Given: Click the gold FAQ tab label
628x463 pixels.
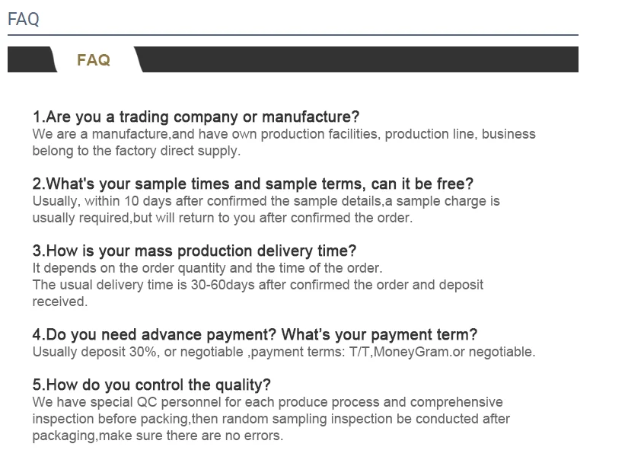Looking at the screenshot, I should point(94,60).
